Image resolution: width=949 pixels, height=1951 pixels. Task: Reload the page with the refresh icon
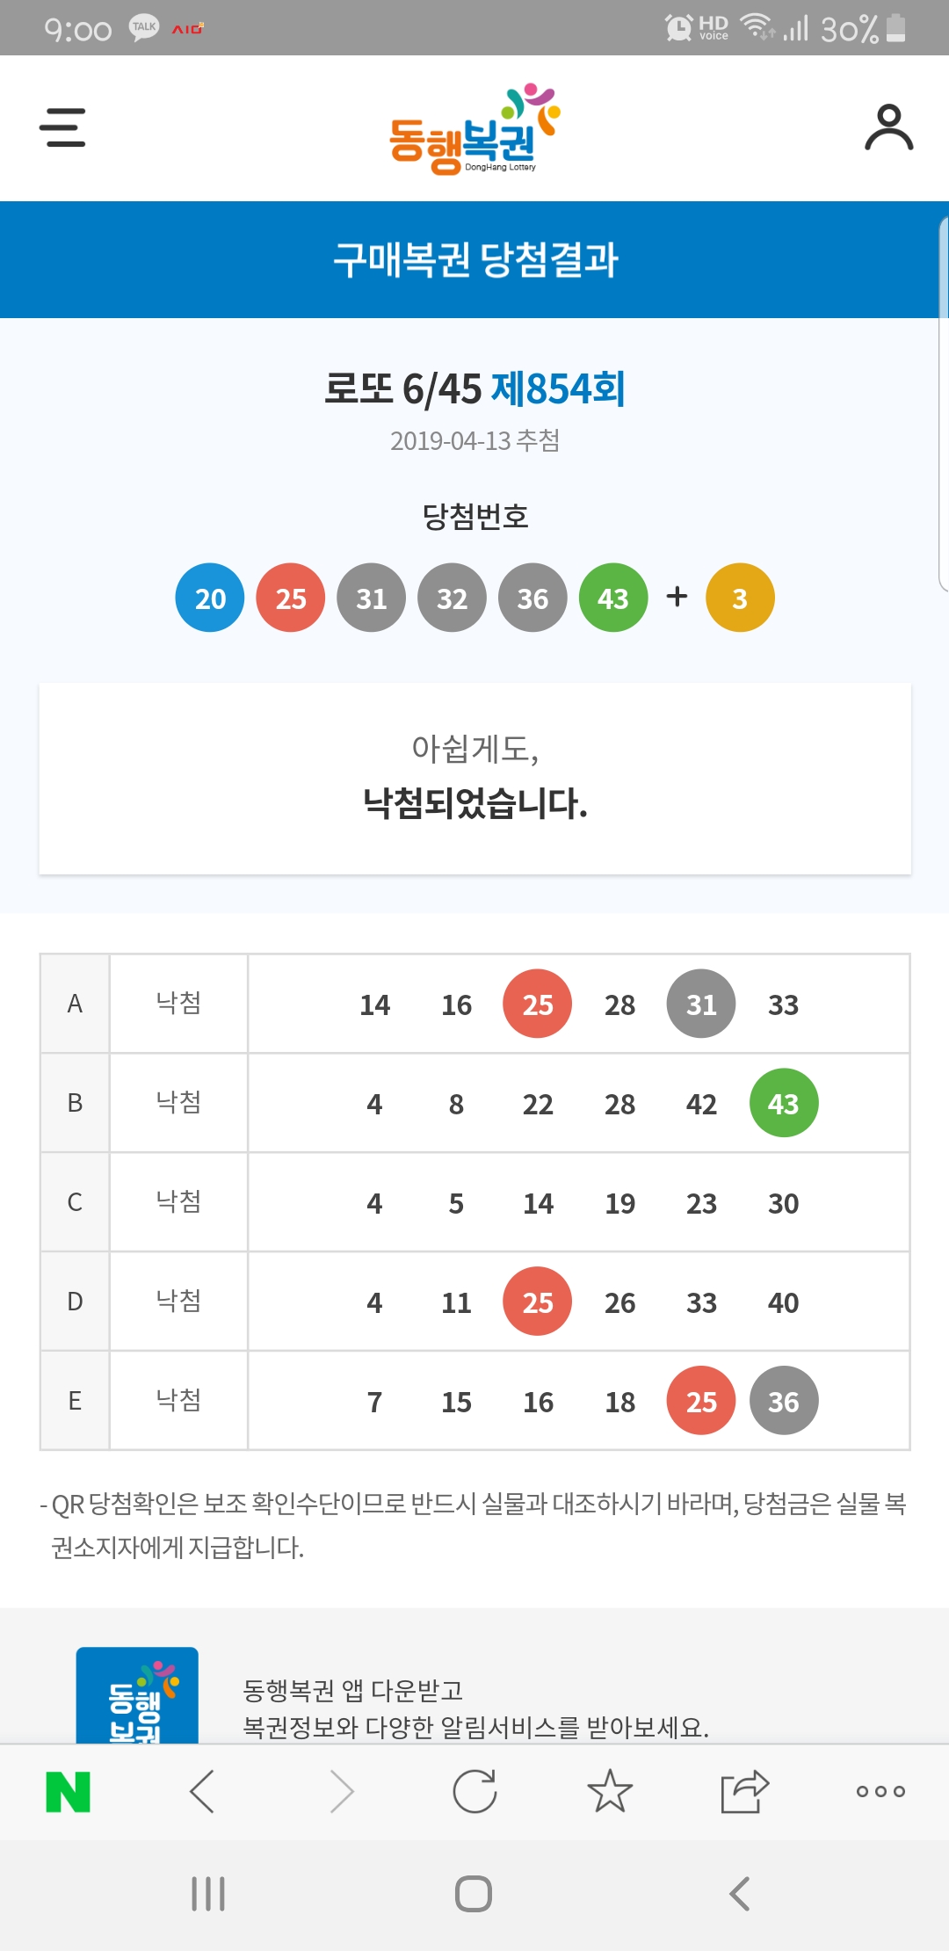click(x=474, y=1792)
